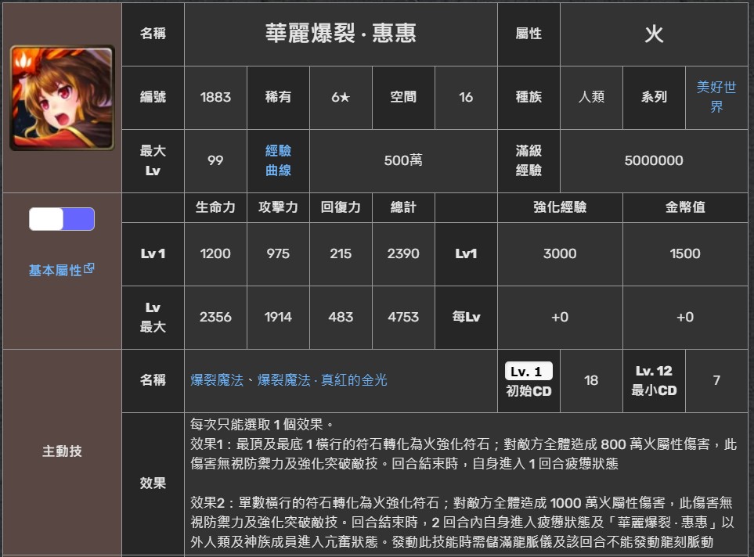This screenshot has width=754, height=557.
Task: Follow the 經驗曲線 link
Action: click(278, 160)
